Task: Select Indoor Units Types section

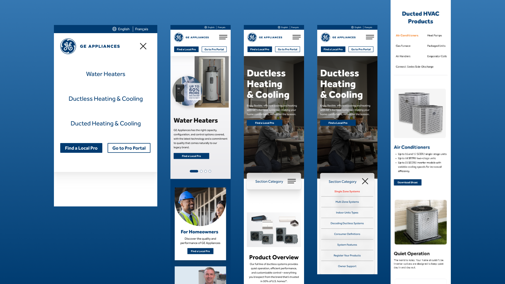Action: 347,212
